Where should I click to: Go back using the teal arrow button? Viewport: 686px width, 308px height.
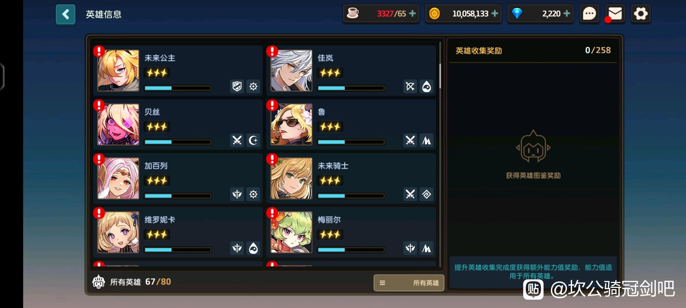[x=66, y=15]
